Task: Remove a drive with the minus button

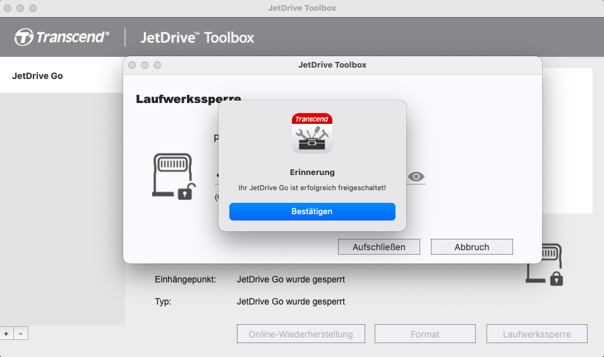Action: (x=21, y=334)
